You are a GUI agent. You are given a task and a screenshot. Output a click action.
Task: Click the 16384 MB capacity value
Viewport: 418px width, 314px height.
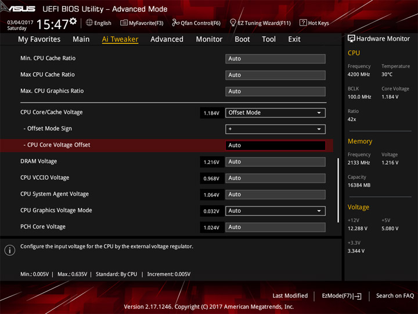point(359,185)
